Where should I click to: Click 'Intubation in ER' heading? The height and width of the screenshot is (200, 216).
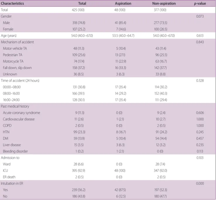12,183
